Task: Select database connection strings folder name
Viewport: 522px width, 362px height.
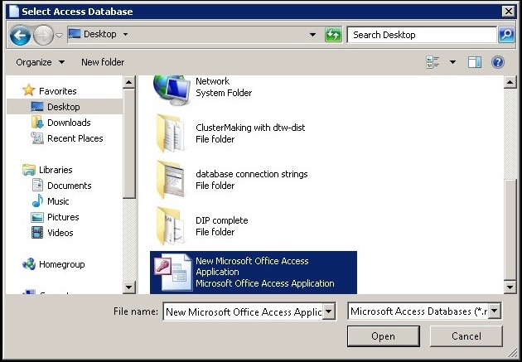Action: point(252,174)
